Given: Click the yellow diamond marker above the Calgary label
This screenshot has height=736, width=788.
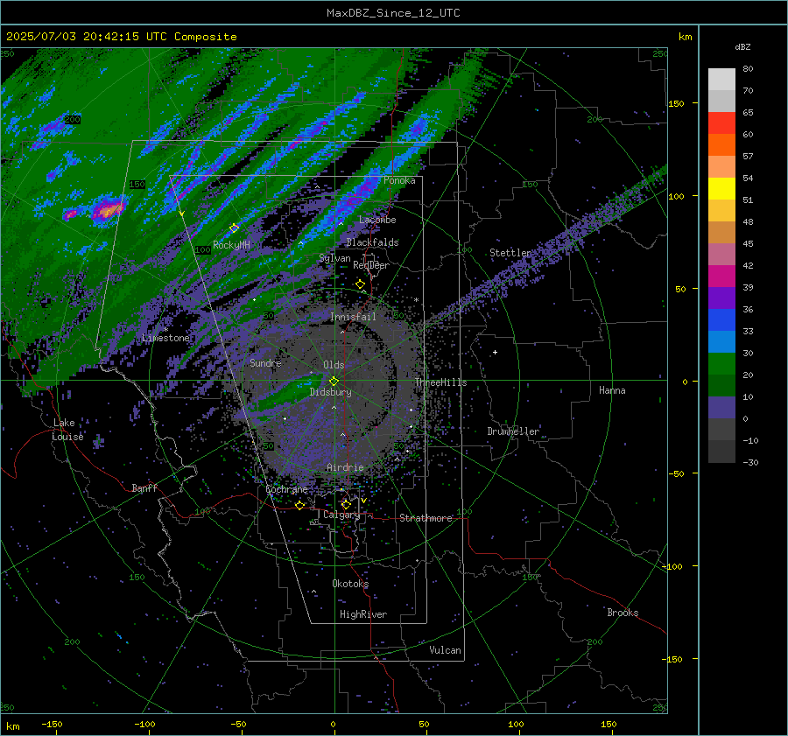Looking at the screenshot, I should click(346, 504).
